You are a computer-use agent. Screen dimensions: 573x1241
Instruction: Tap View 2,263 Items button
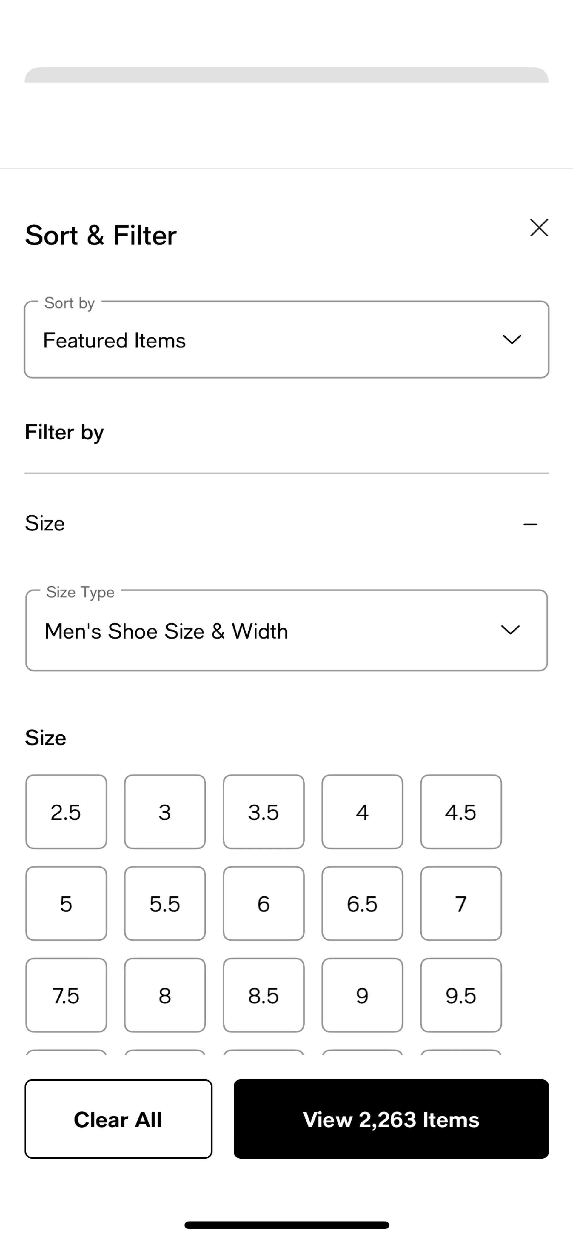pyautogui.click(x=391, y=1119)
